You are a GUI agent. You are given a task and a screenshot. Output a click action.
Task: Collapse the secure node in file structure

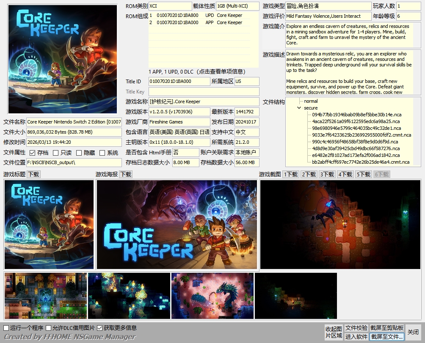coord(299,108)
